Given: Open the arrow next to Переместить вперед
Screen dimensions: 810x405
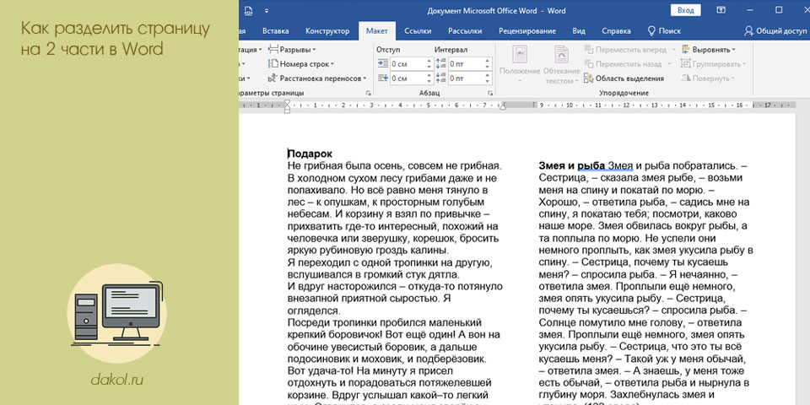Looking at the screenshot, I should [x=672, y=50].
